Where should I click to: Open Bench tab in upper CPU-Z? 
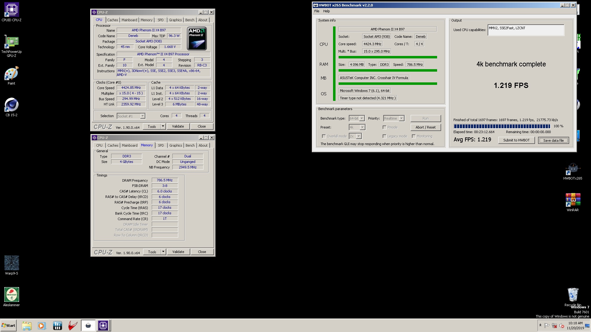coord(190,20)
